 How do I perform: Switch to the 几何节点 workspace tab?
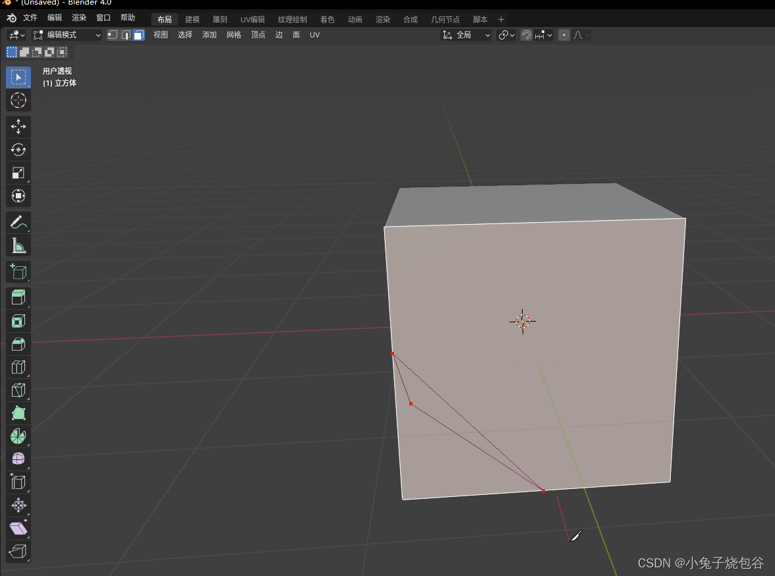[445, 20]
